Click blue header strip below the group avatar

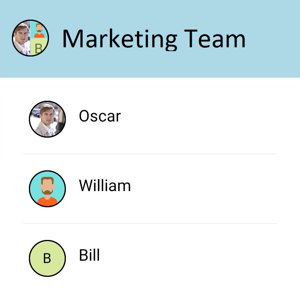[30, 67]
